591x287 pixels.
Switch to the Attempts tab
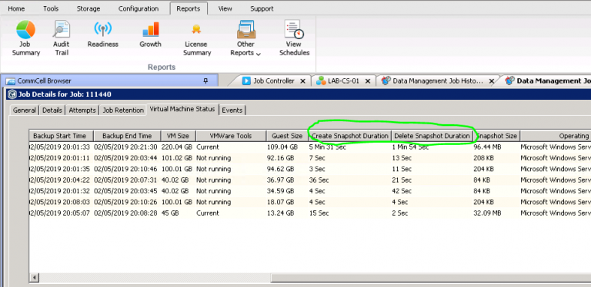[x=82, y=110]
